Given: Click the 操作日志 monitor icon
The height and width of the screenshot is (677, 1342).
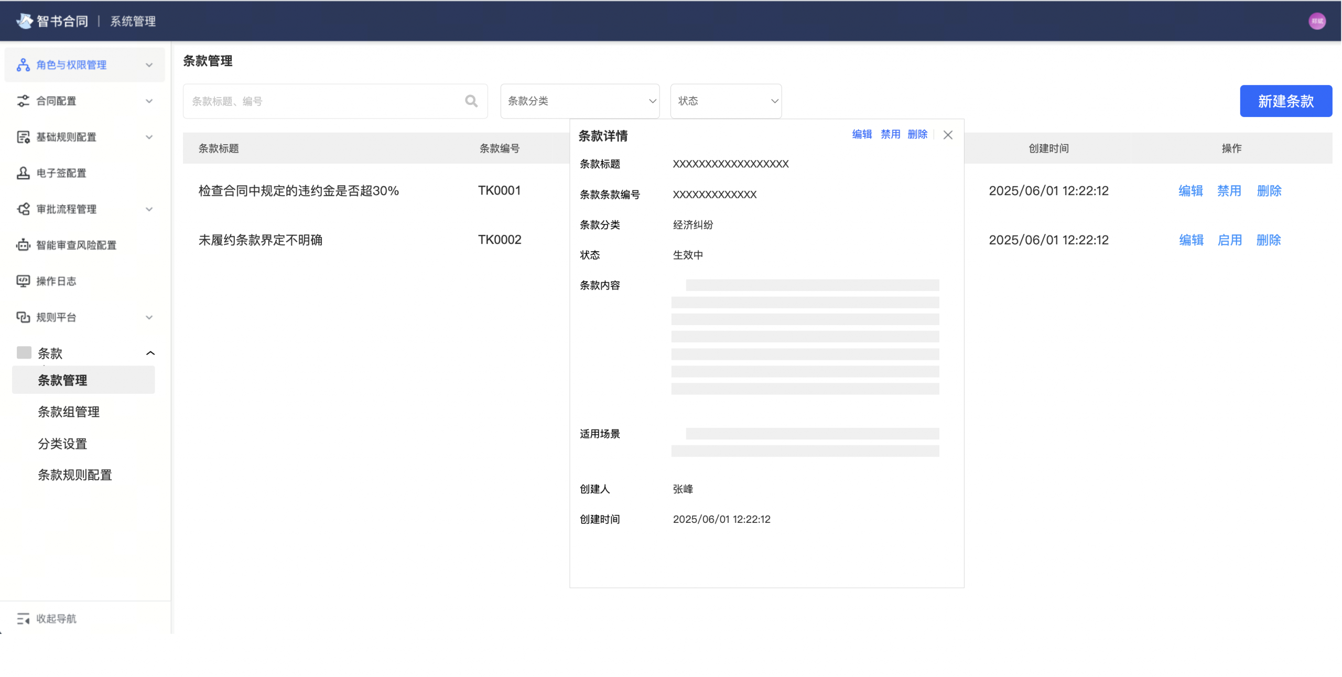Looking at the screenshot, I should (23, 281).
